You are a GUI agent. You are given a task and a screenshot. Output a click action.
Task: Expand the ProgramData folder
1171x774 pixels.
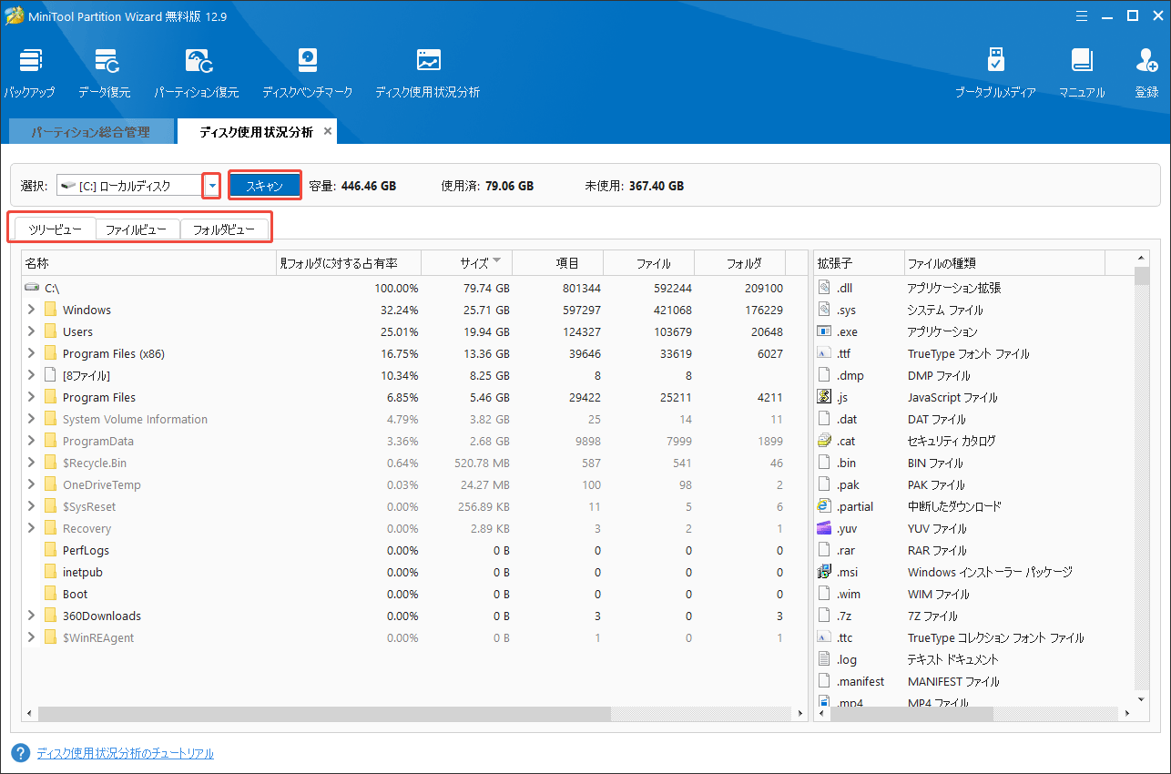click(x=31, y=441)
